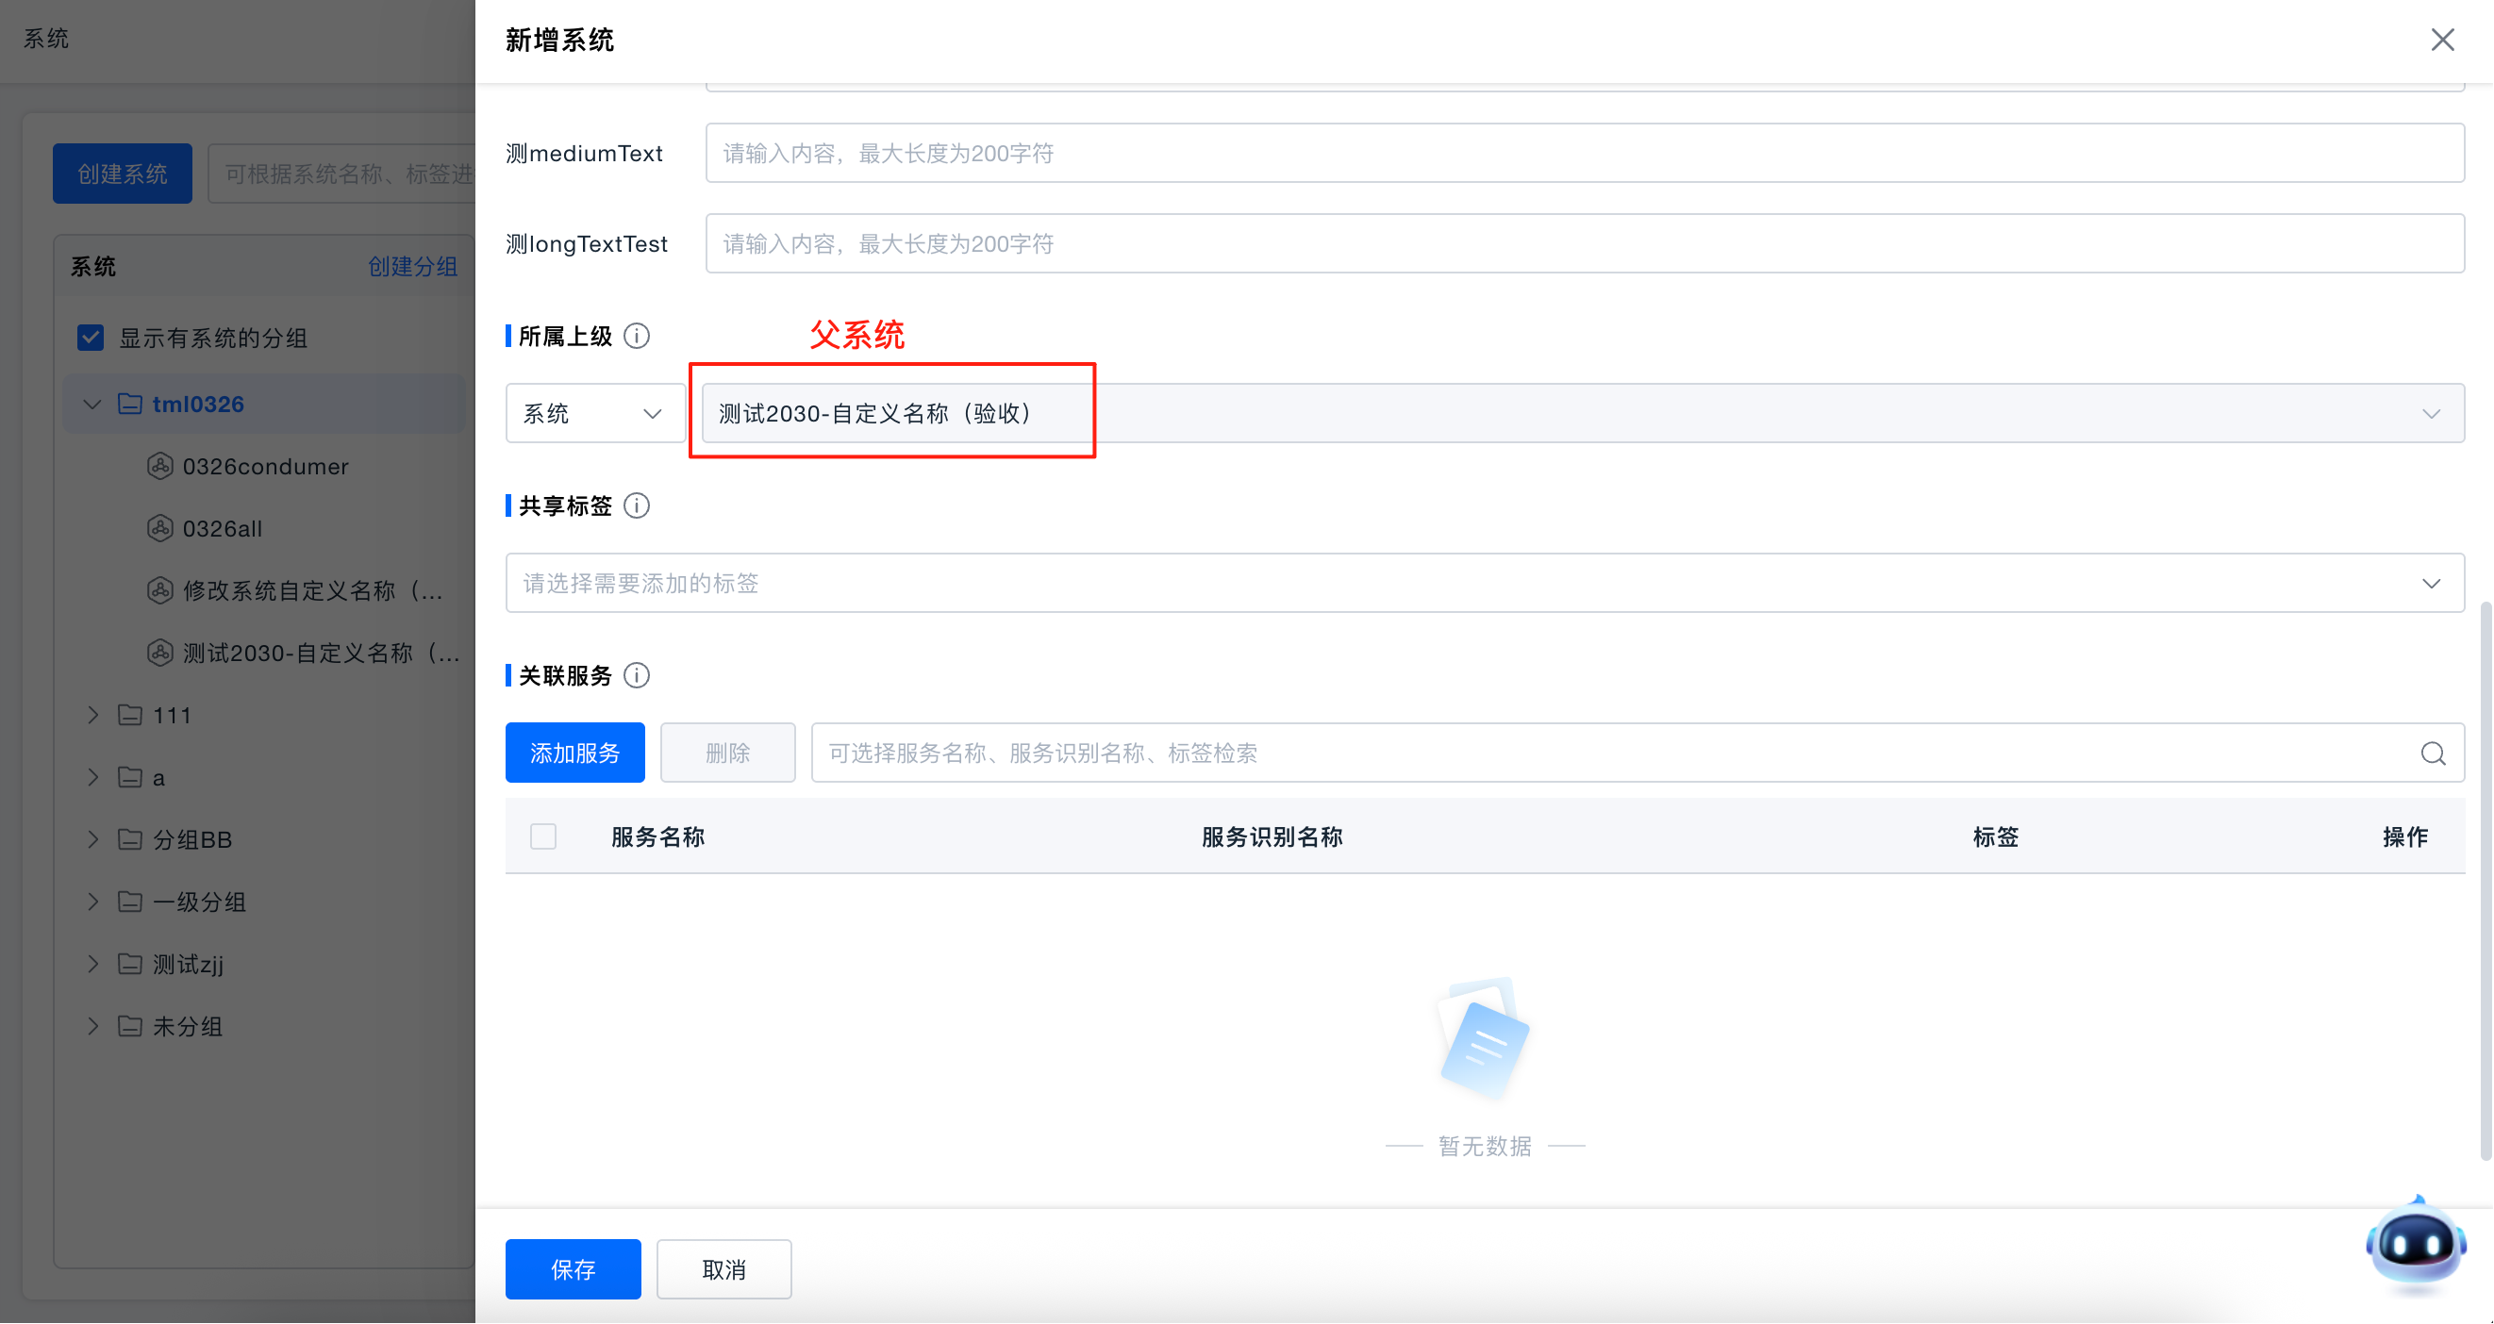Expand the 一级分组 group
Image resolution: width=2494 pixels, height=1324 pixels.
pos(93,902)
